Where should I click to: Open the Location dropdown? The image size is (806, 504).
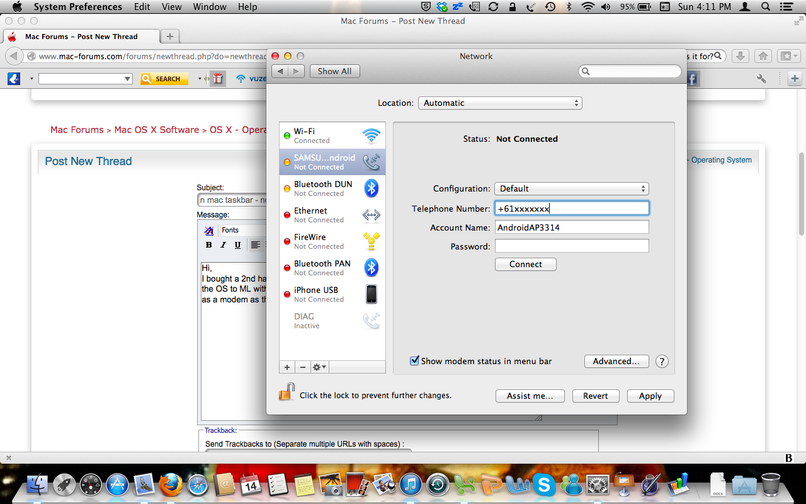500,103
